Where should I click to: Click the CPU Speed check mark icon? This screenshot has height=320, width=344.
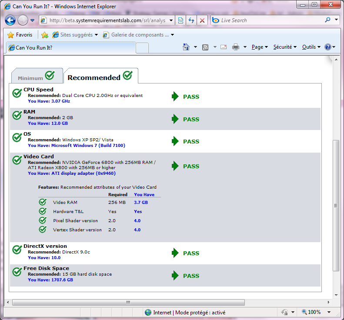tap(17, 93)
